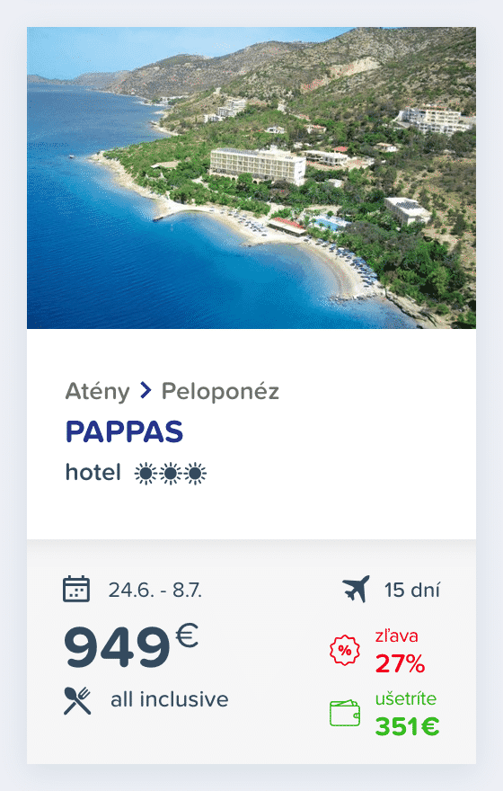
Task: Click the aerial hotel beach photo
Action: [251, 178]
